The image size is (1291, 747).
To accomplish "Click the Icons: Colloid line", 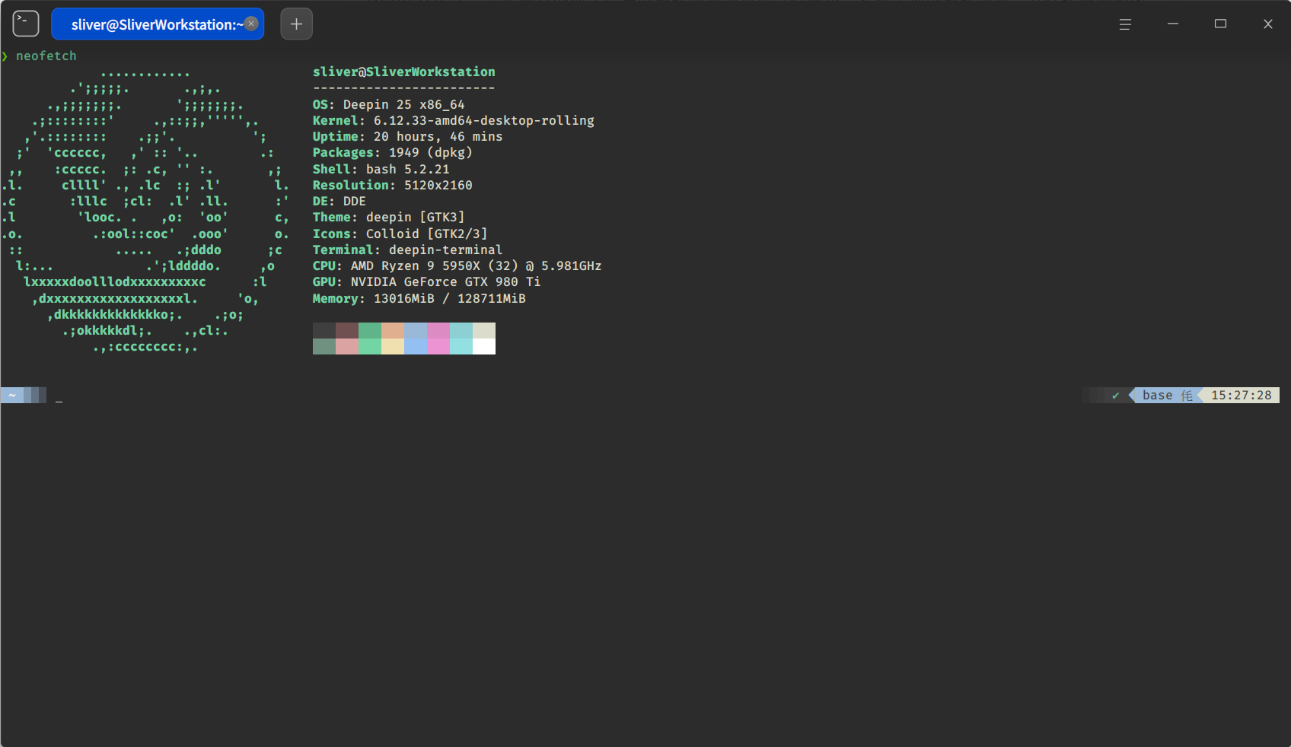I will [400, 234].
